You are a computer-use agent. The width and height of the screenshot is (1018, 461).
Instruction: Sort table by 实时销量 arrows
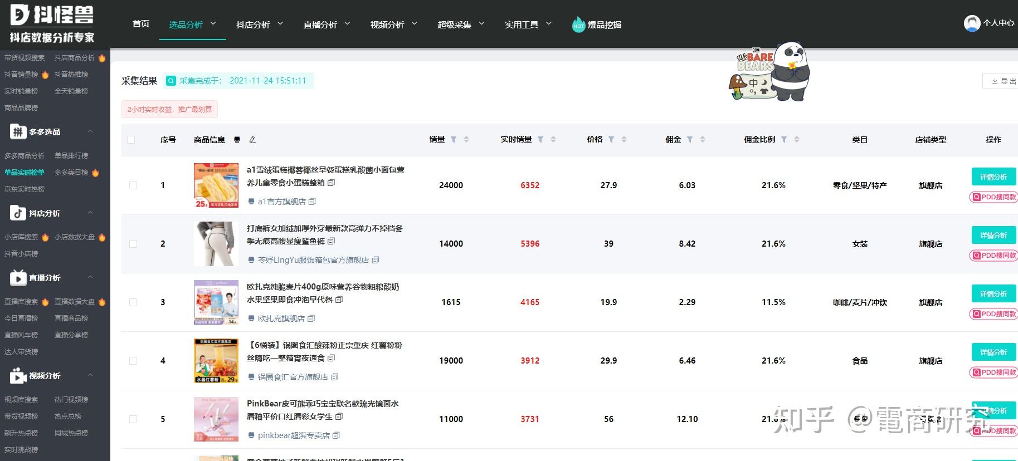click(553, 140)
